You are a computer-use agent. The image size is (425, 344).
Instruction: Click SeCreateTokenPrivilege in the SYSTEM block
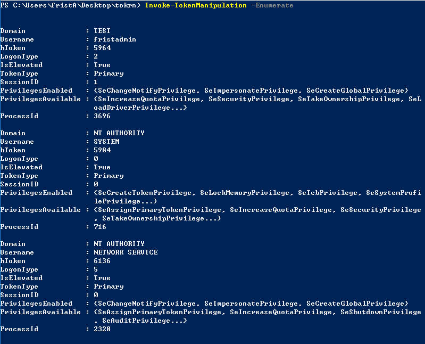point(145,193)
